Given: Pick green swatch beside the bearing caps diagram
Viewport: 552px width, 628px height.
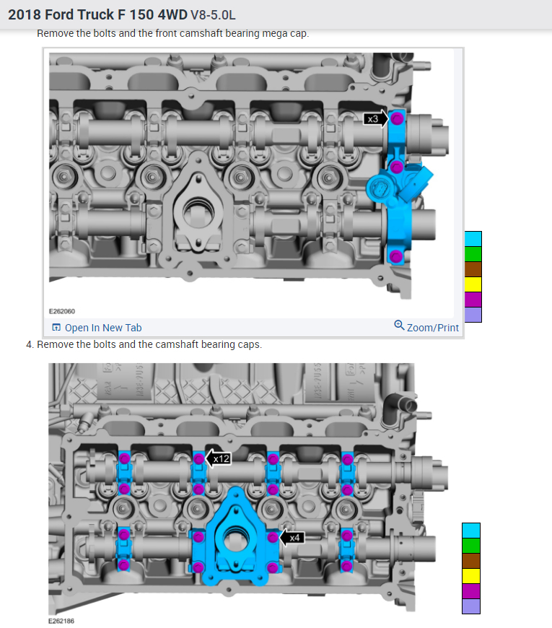Looking at the screenshot, I should coord(471,546).
